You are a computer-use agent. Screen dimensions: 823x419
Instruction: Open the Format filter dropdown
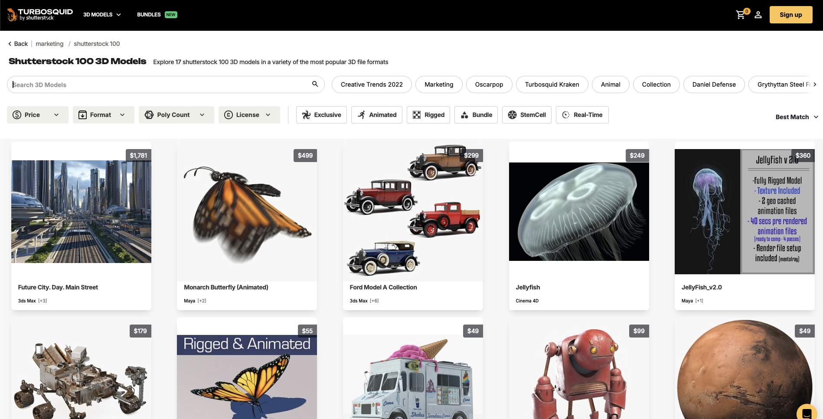104,115
